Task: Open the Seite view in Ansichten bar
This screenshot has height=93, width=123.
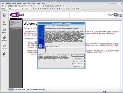Action: point(4,15)
